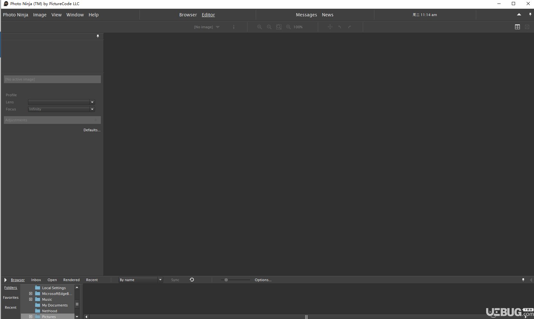
Task: Click the clock time display in top bar
Action: tap(425, 15)
